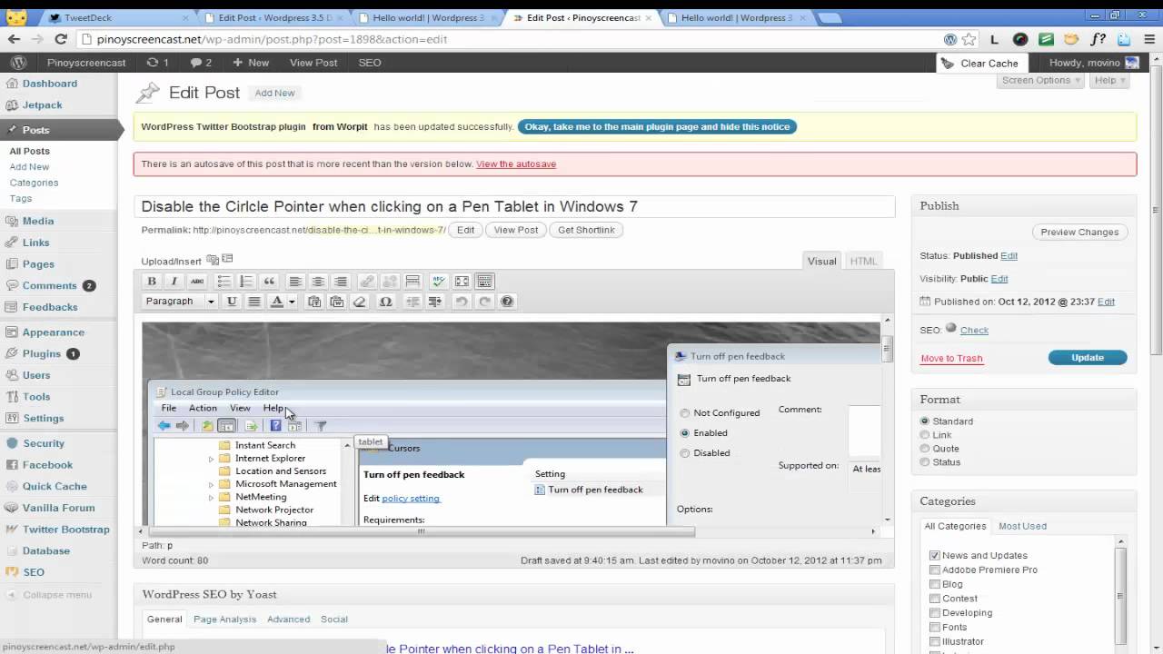Open the Advanced SEO tab
This screenshot has width=1163, height=654.
(x=288, y=619)
